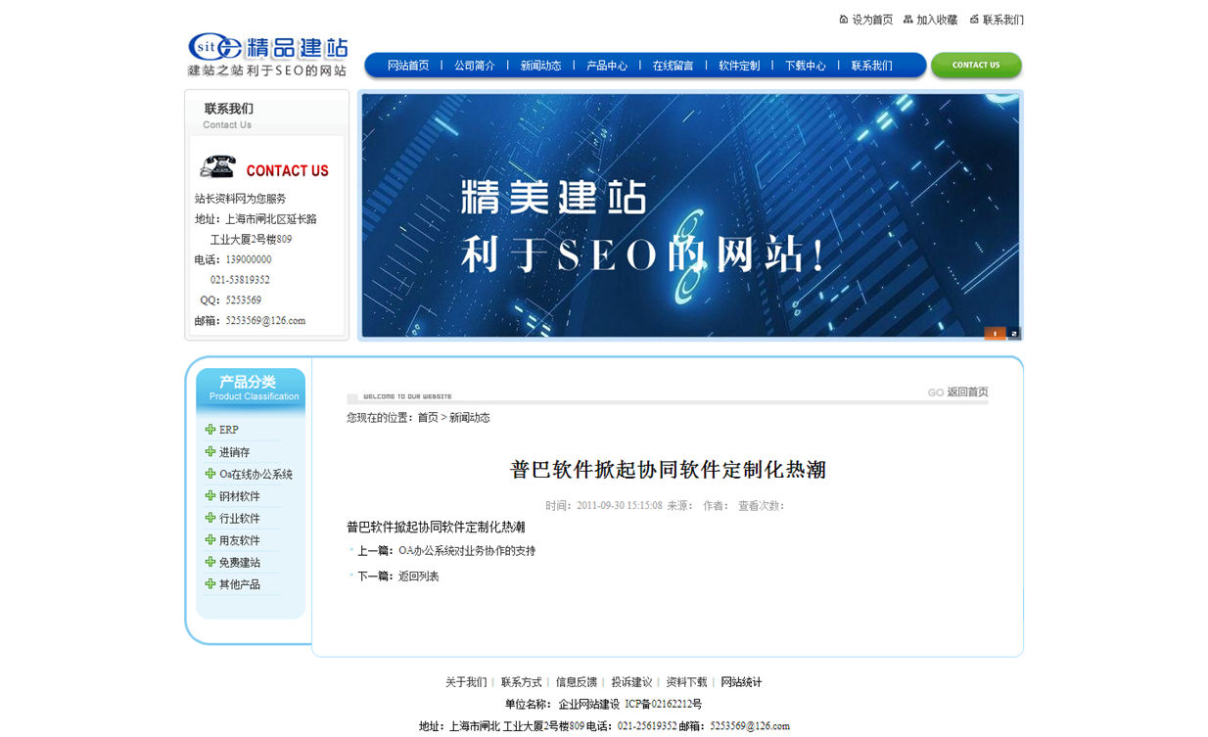Open 网站首页 in the navigation bar
1208x737 pixels.
(x=408, y=66)
